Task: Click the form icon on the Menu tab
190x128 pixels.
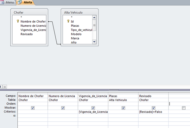Action: click(x=3, y=3)
